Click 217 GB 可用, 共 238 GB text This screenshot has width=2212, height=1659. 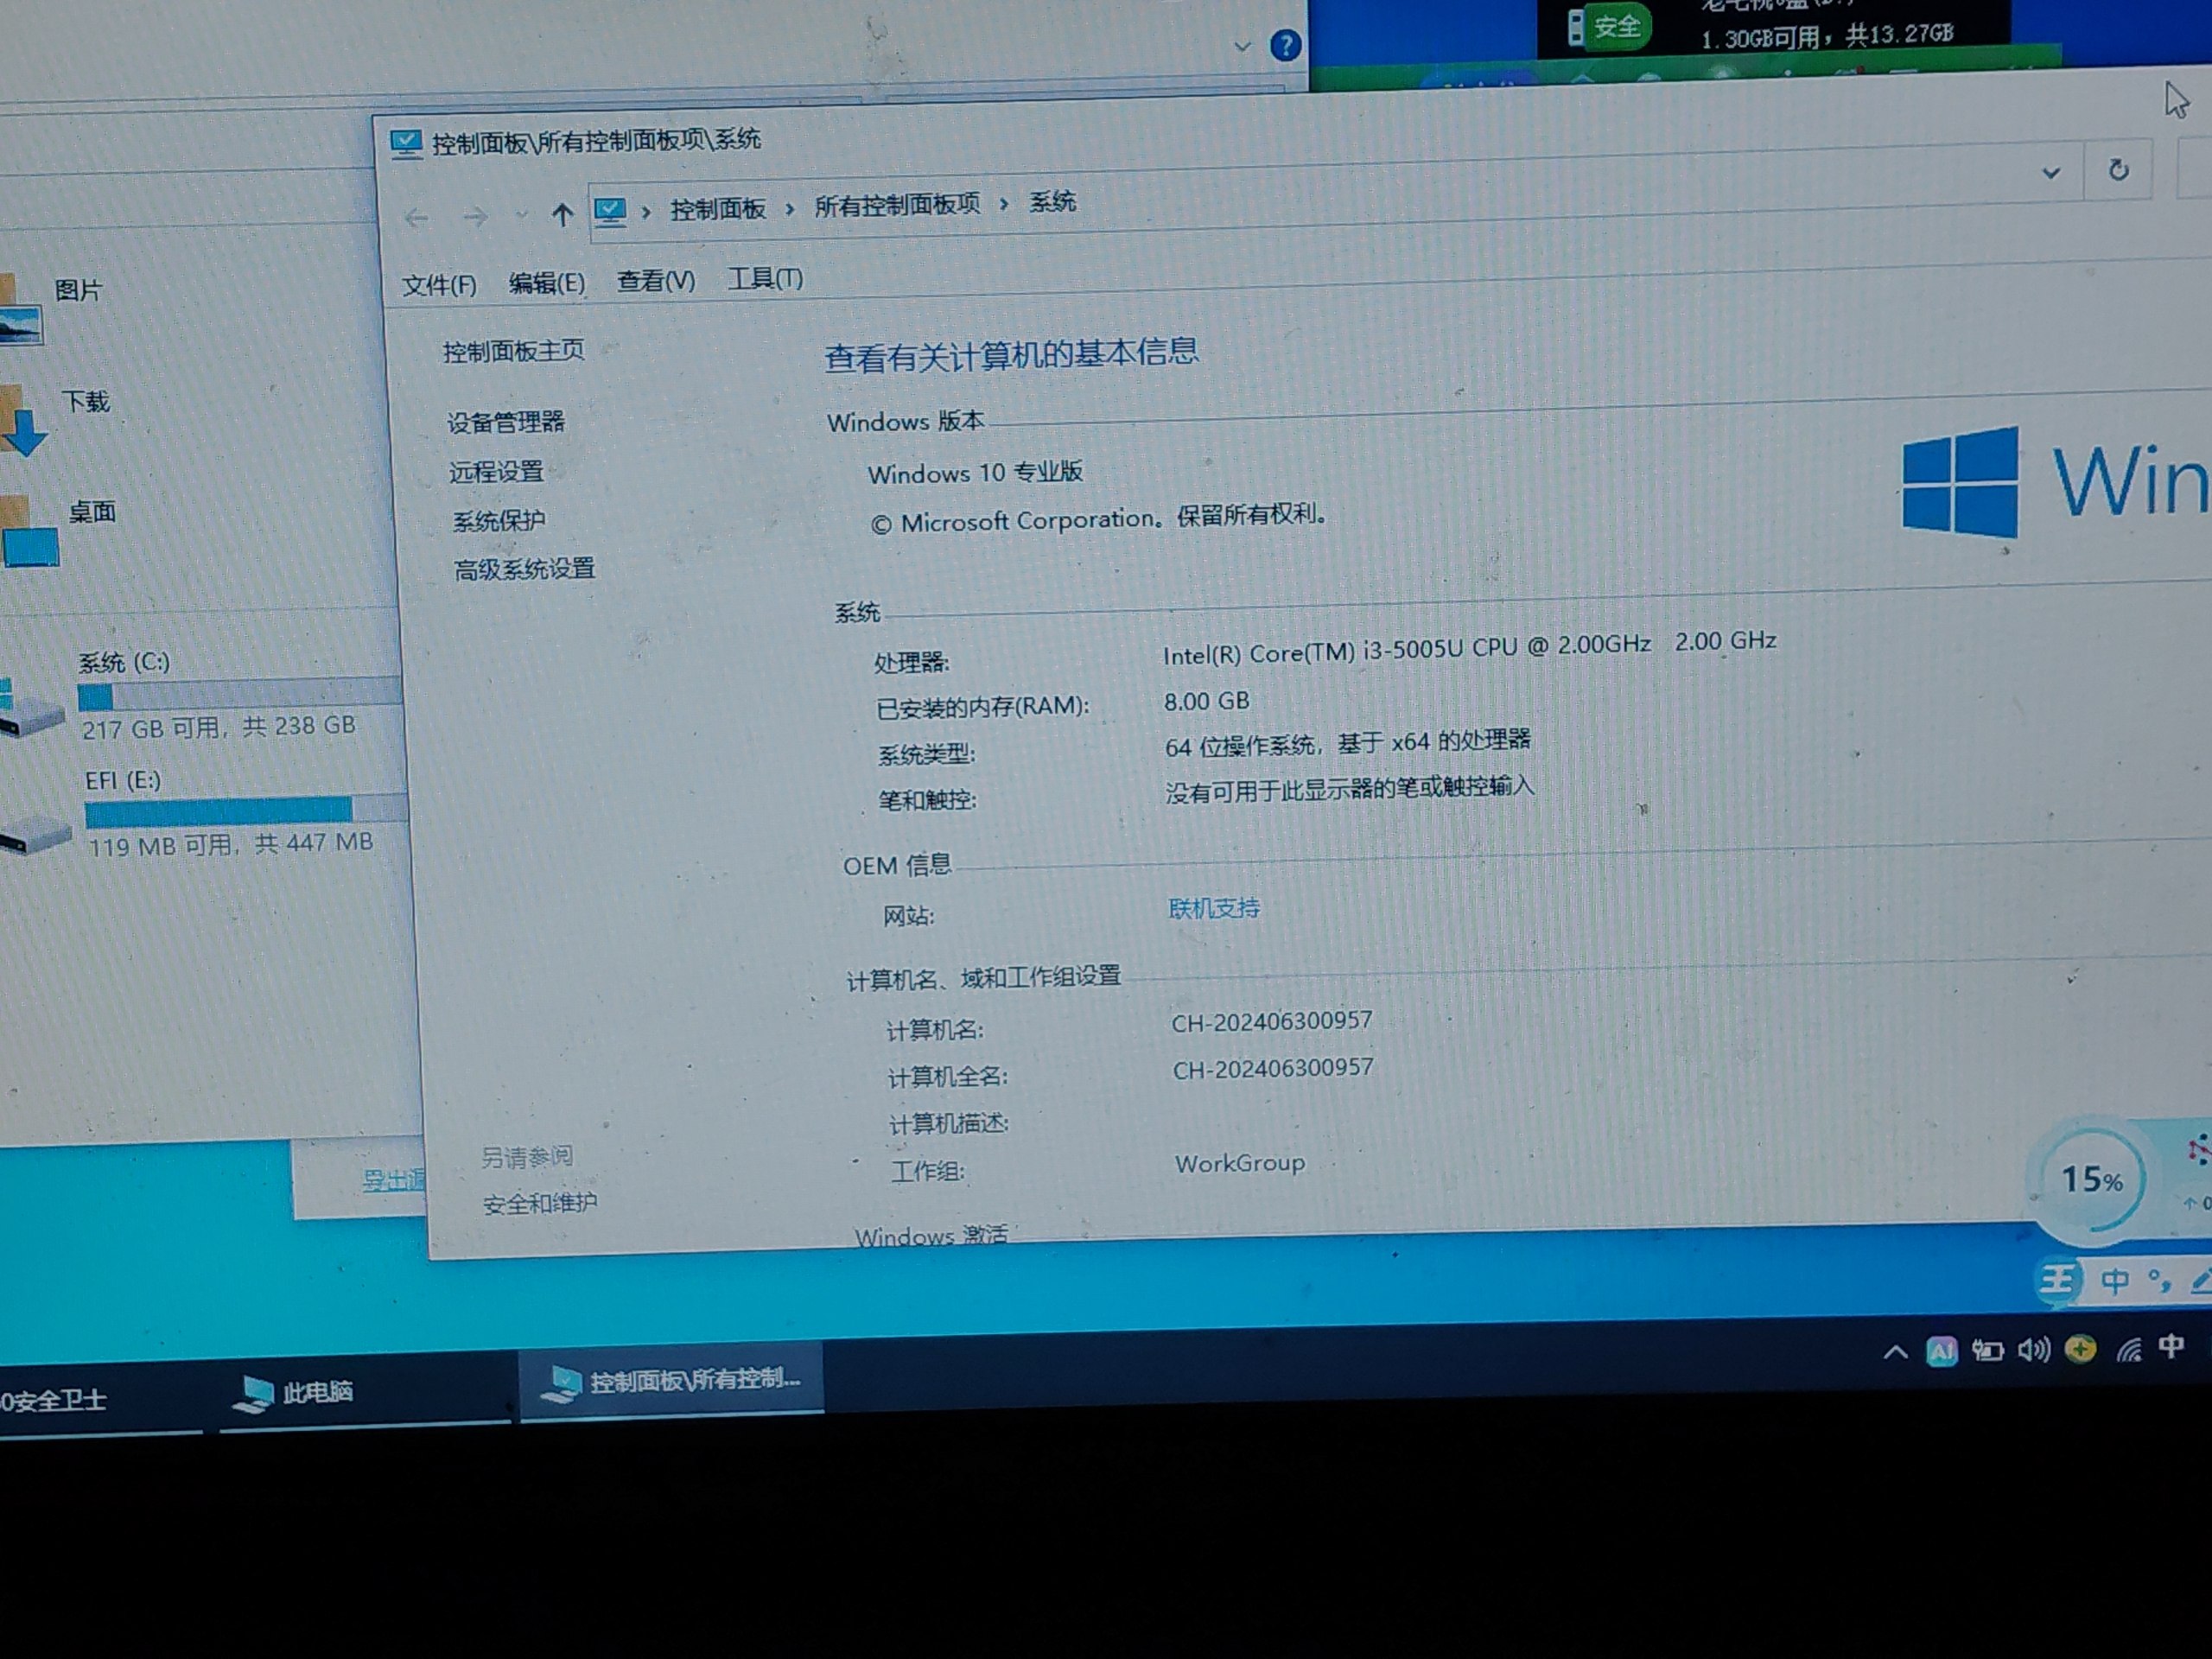219,727
